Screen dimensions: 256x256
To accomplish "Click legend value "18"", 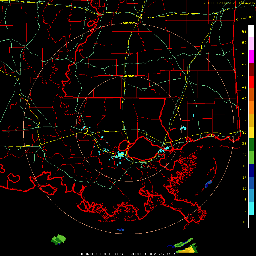I will pos(244,166).
